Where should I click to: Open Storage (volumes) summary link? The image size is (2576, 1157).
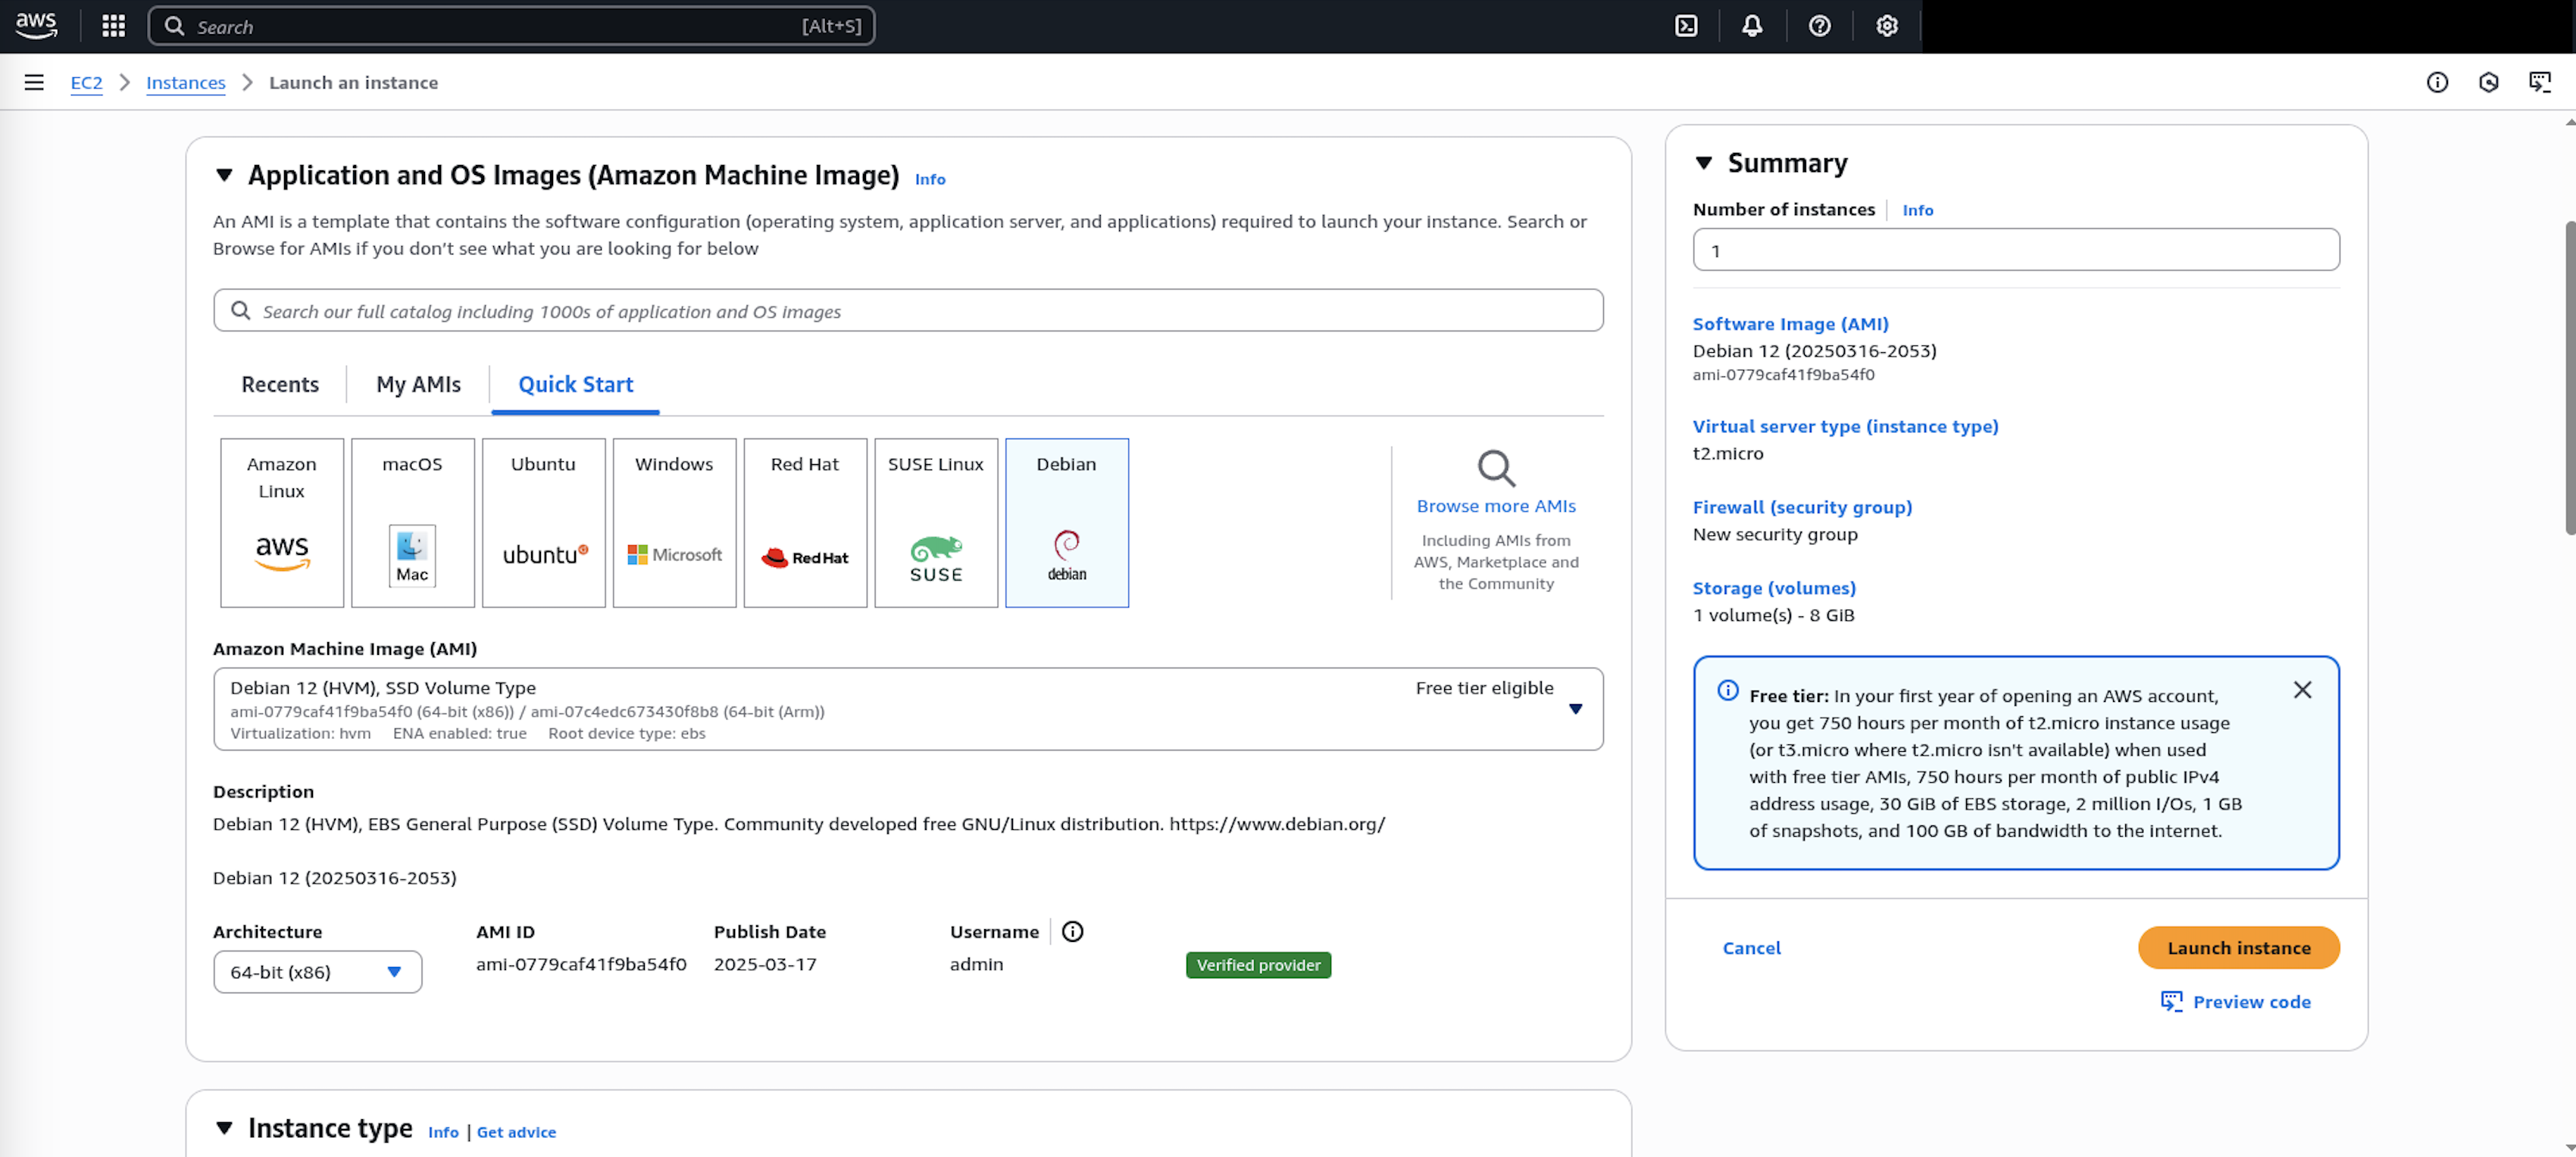pos(1774,588)
